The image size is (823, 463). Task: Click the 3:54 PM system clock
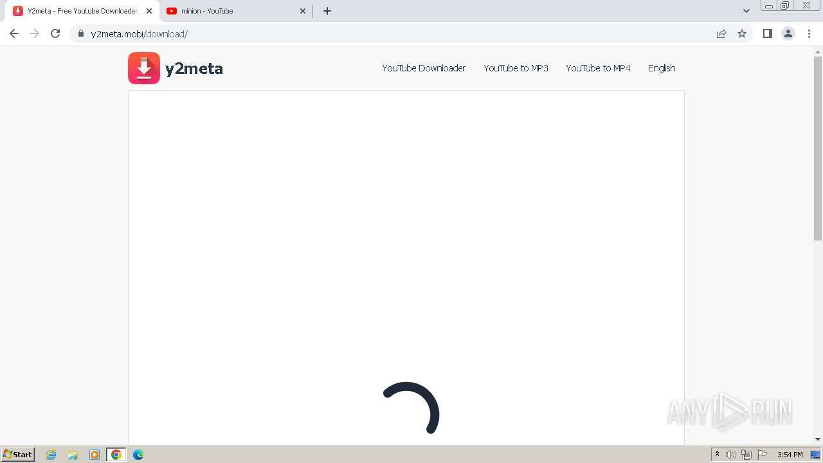790,455
